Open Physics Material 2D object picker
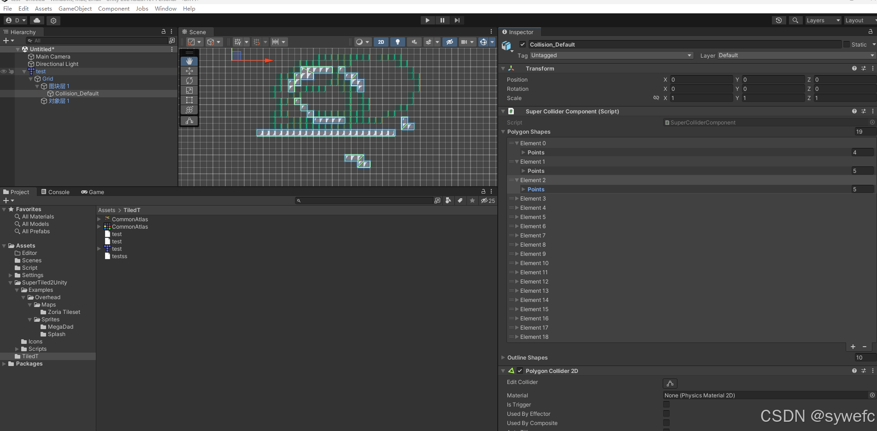Image resolution: width=877 pixels, height=431 pixels. click(x=872, y=395)
